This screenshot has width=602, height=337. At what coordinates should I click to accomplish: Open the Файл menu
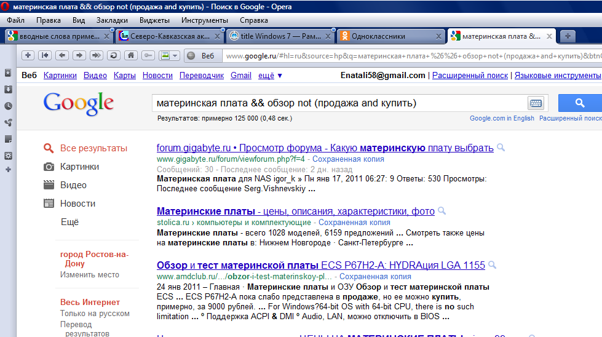point(15,20)
